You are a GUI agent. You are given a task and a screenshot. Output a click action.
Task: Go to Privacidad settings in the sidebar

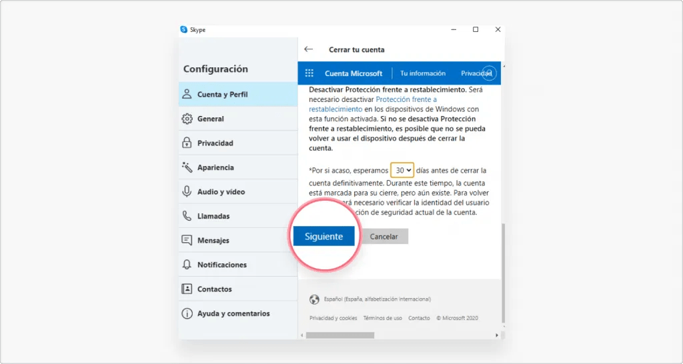238,143
